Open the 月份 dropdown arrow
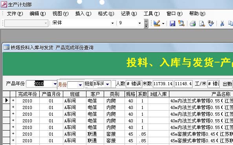Screen dimensions: 233x145 pos(80,85)
